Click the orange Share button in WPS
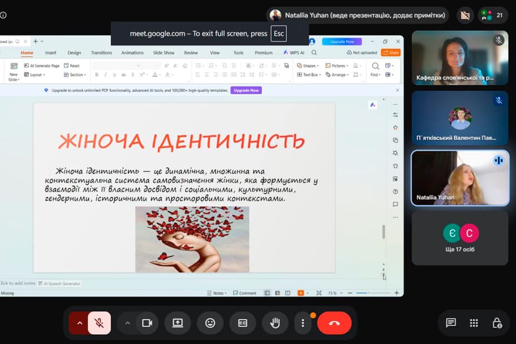The image size is (516, 344). [x=390, y=53]
